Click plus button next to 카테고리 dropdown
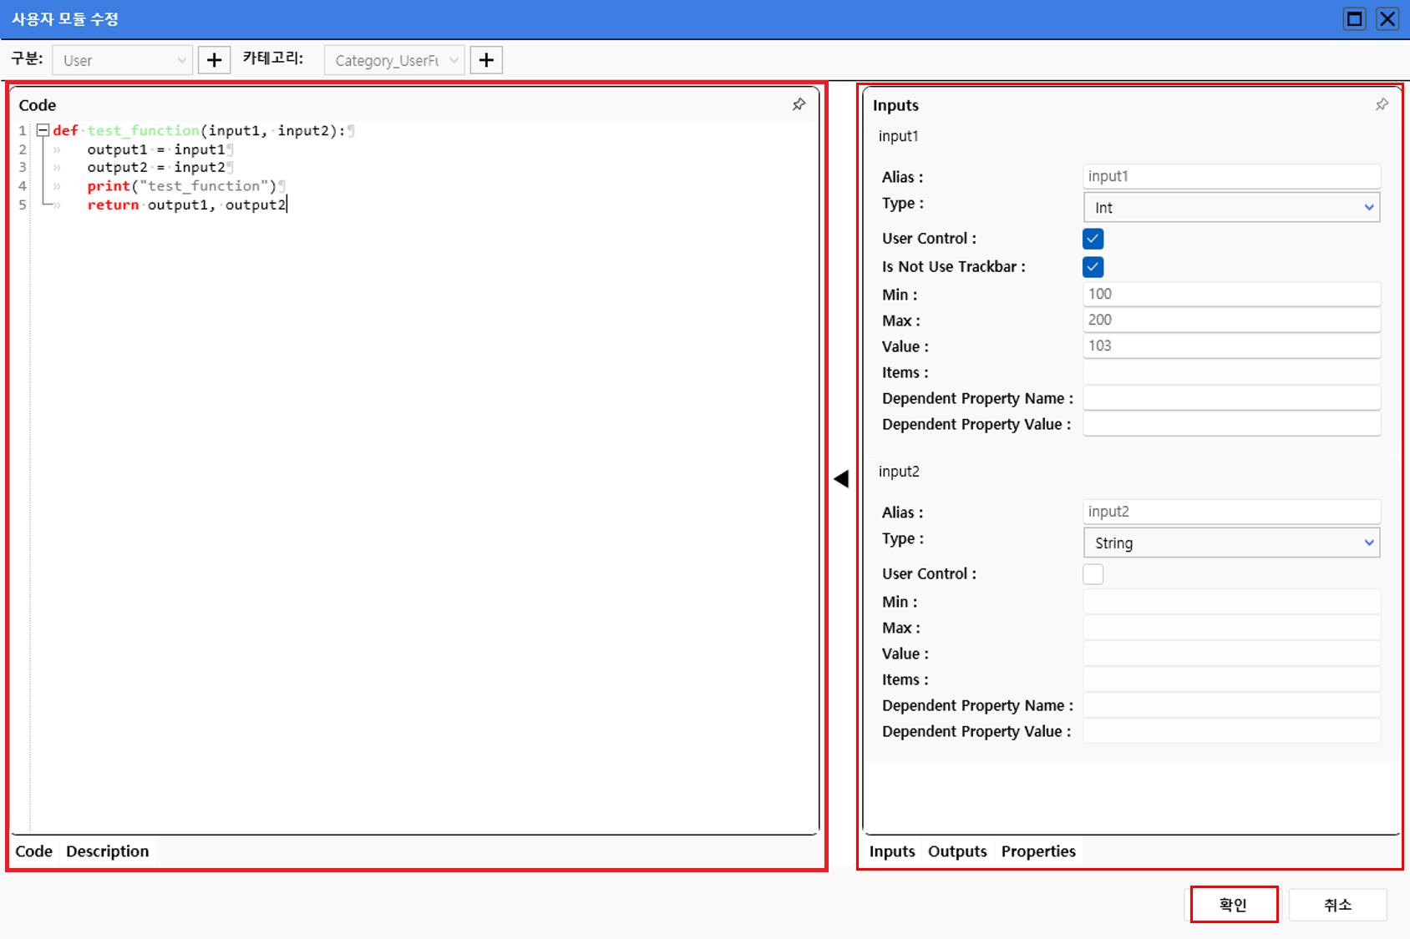Screen dimensions: 1410x939 click(486, 60)
